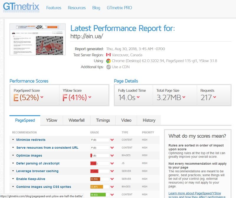This screenshot has width=236, height=198.
Task: Expand the Minimize redirects recommendation
Action: coord(31,140)
